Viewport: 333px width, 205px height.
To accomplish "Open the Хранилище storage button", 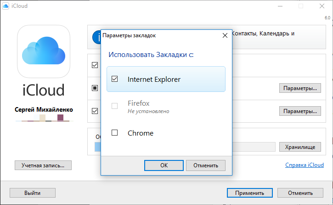I will pyautogui.click(x=300, y=147).
